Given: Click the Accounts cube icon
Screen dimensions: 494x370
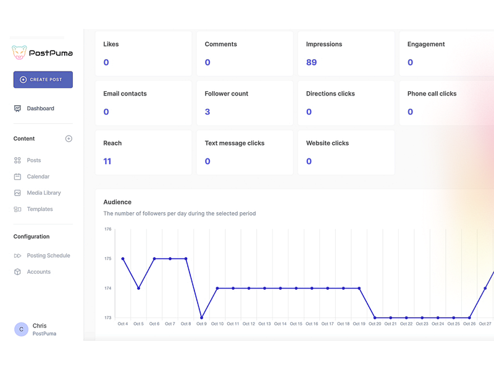Looking at the screenshot, I should 17,272.
